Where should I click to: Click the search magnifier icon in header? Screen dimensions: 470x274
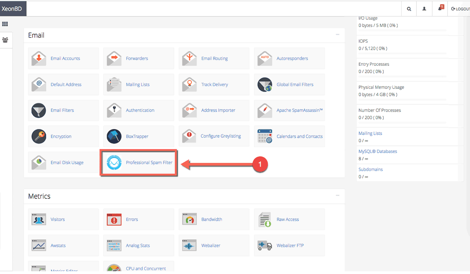[x=409, y=9]
